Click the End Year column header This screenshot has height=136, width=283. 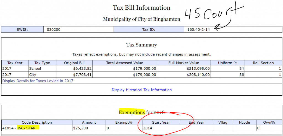point(196,122)
